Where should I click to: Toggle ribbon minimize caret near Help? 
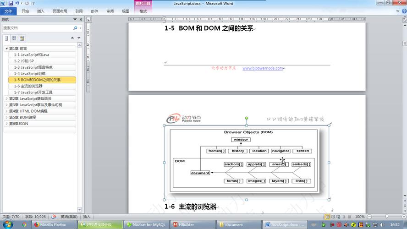(x=398, y=11)
